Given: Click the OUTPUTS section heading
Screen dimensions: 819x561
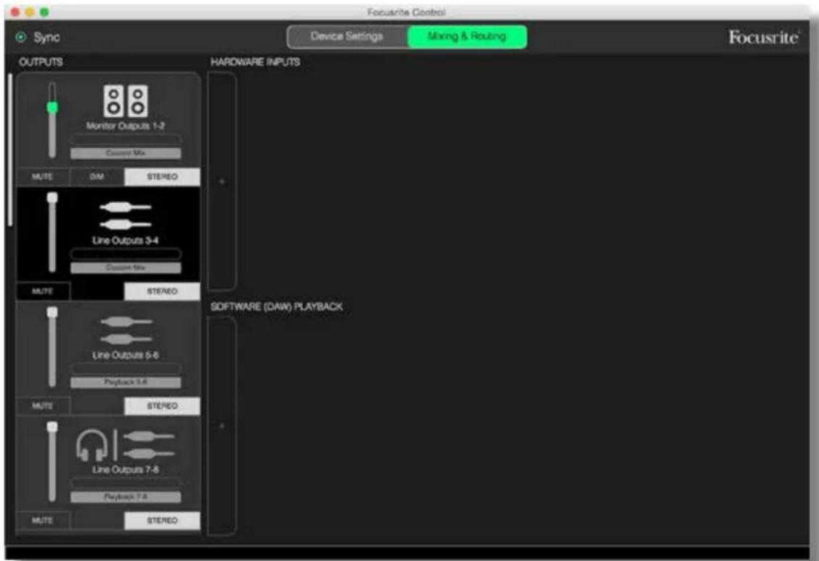Looking at the screenshot, I should coord(41,62).
